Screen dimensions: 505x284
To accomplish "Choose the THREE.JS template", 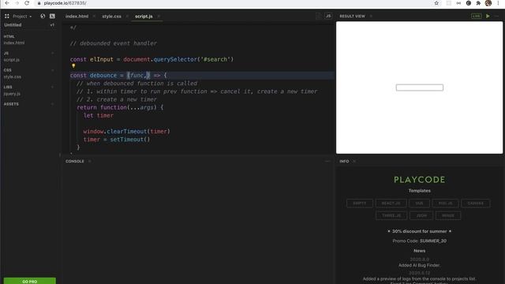I will pos(391,215).
